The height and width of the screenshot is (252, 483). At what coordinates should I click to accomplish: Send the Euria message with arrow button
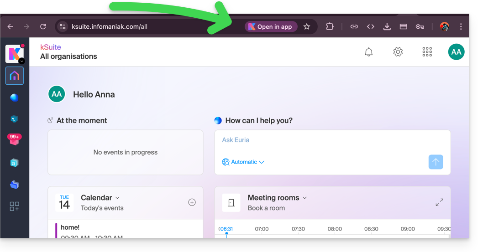point(436,162)
